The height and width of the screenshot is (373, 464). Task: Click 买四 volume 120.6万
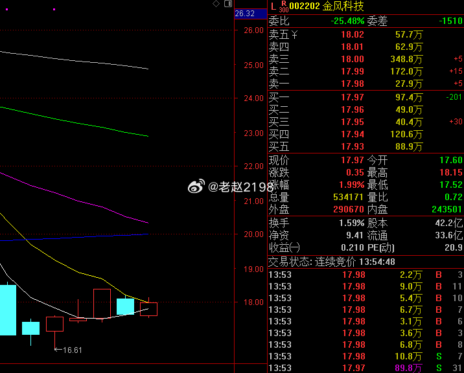(406, 135)
